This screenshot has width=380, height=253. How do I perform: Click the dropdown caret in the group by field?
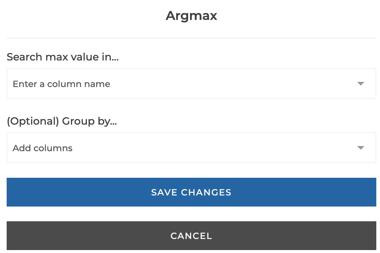(x=360, y=148)
